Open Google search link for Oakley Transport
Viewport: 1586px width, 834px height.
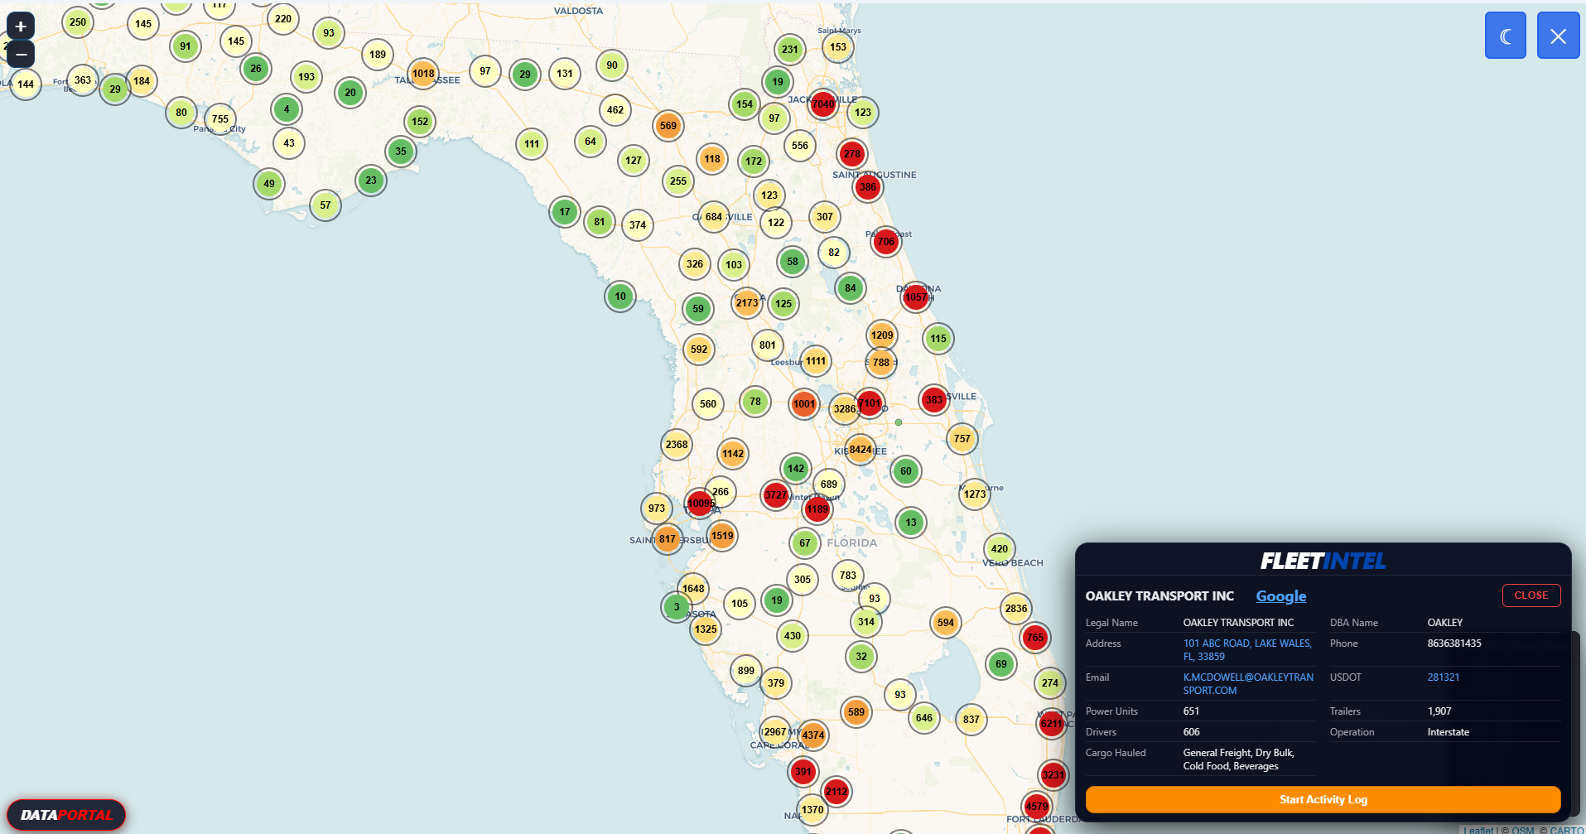click(1280, 596)
